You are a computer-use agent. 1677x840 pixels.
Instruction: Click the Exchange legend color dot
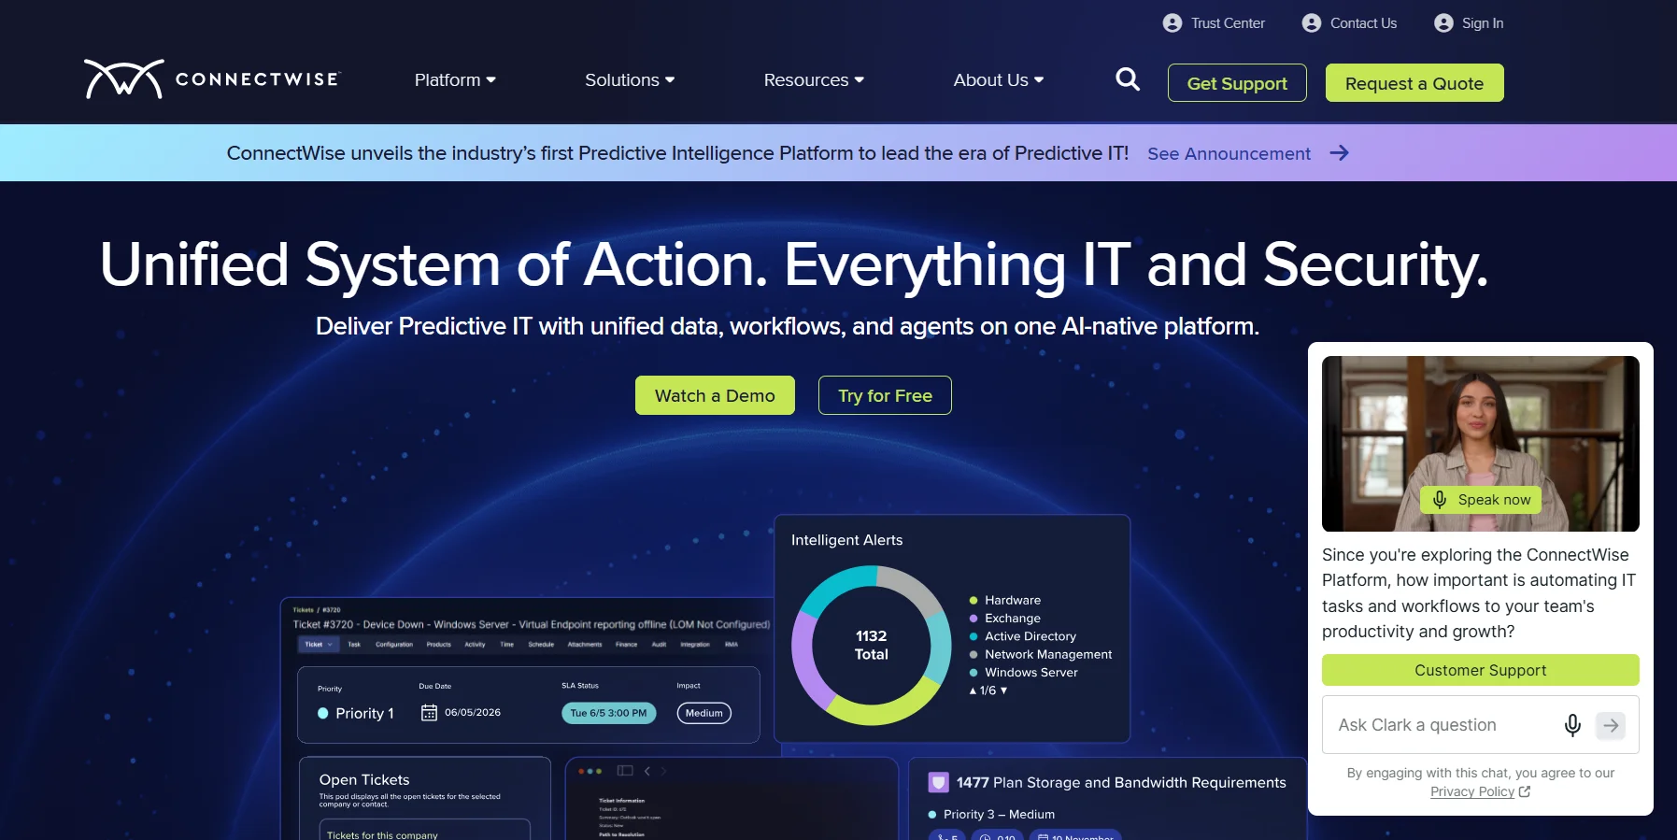click(974, 619)
